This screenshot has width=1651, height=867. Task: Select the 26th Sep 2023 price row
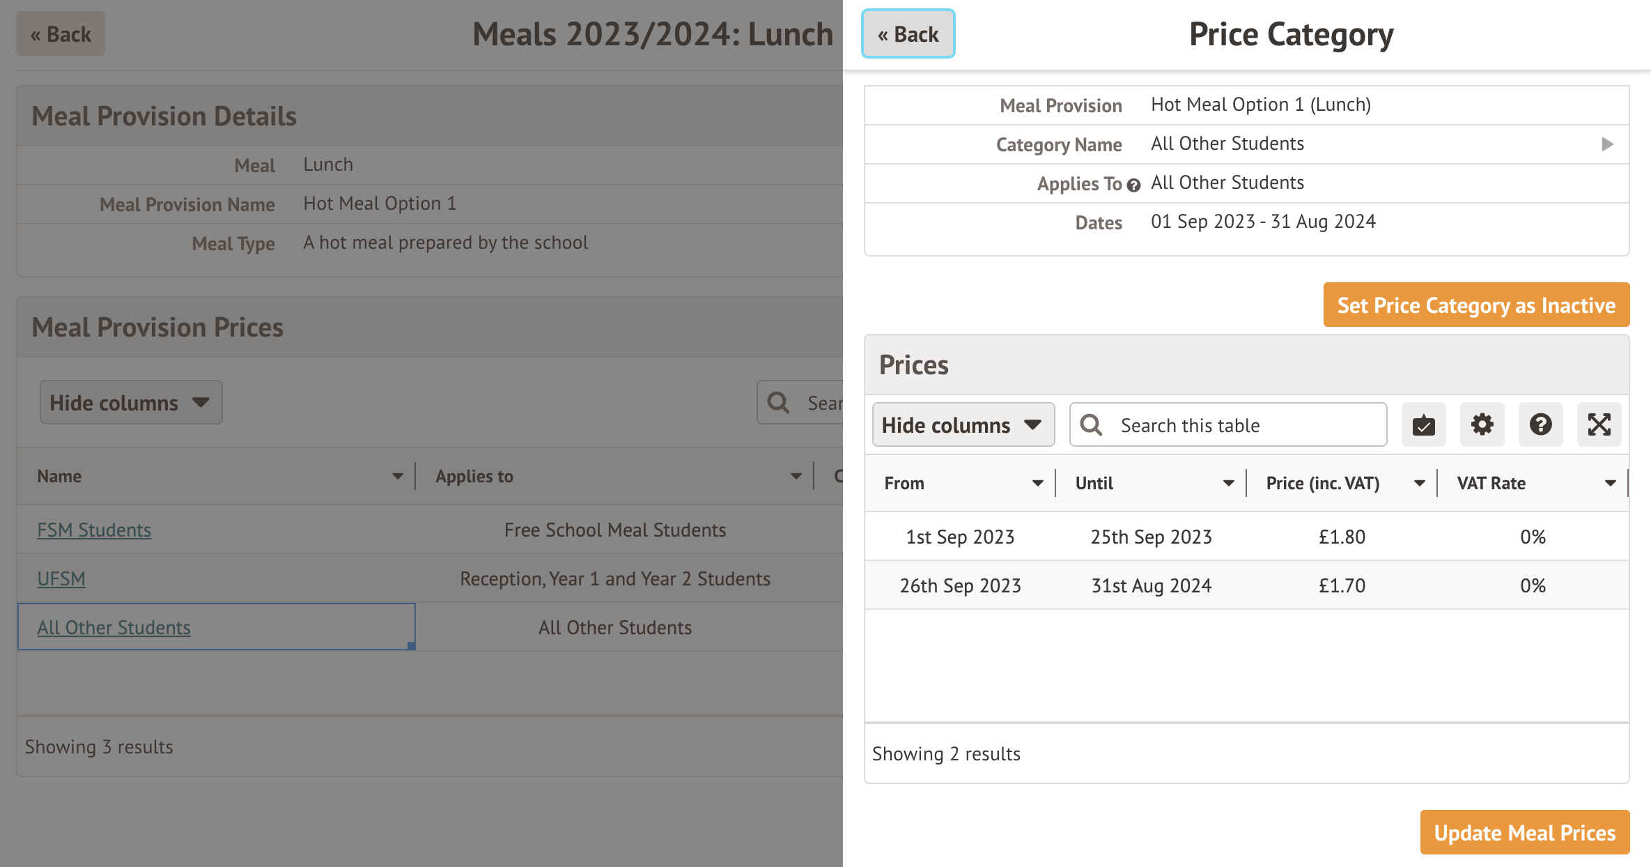[x=1246, y=585]
